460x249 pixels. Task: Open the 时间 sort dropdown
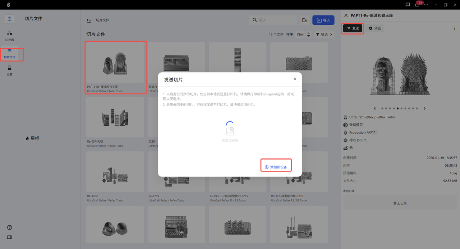pyautogui.click(x=300, y=34)
